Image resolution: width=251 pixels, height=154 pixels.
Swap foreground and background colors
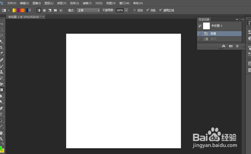coord(3,143)
